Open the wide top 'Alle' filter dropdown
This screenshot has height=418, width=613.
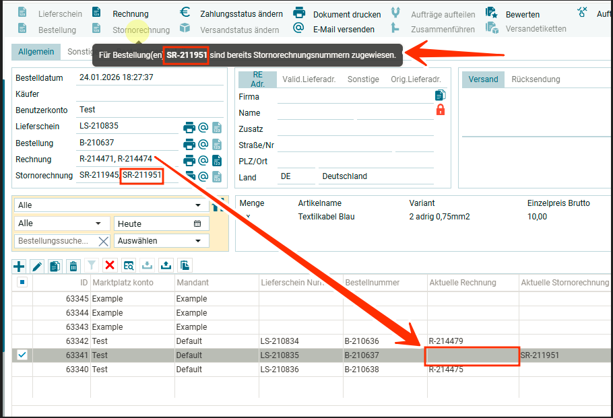(x=110, y=205)
